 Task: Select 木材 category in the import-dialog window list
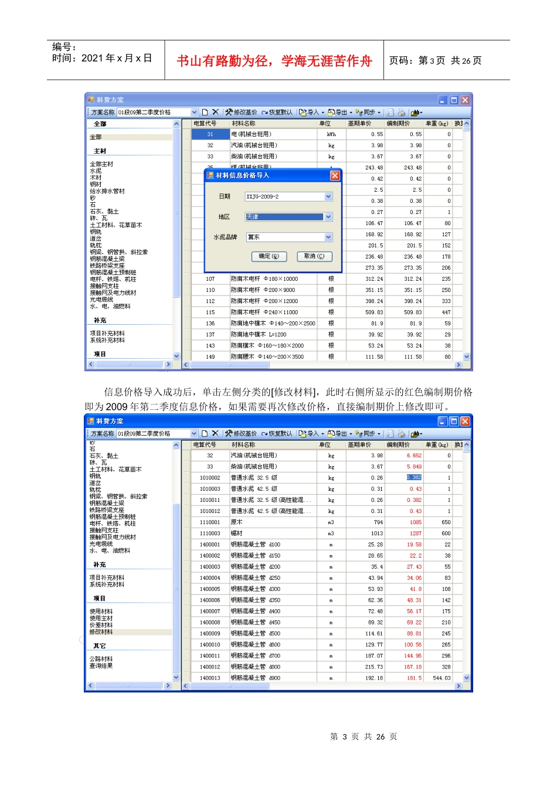pos(96,178)
